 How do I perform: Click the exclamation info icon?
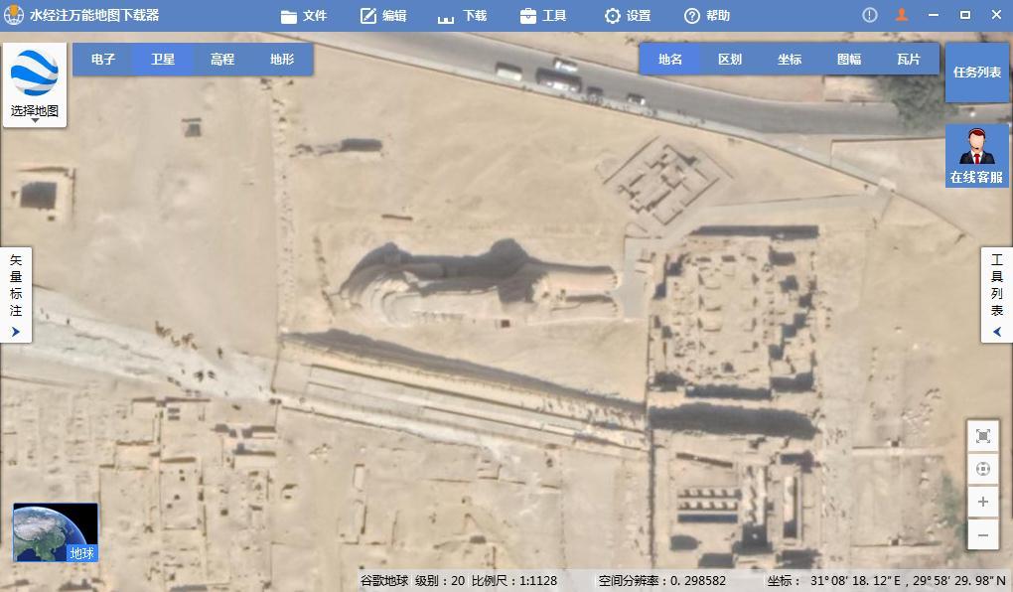click(870, 15)
